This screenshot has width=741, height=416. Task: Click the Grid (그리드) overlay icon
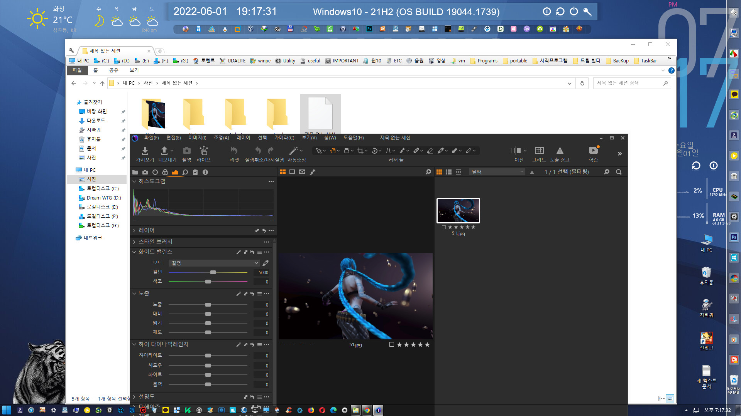(539, 151)
